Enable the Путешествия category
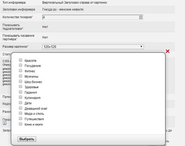This screenshot has height=146, width=185. click(x=20, y=119)
